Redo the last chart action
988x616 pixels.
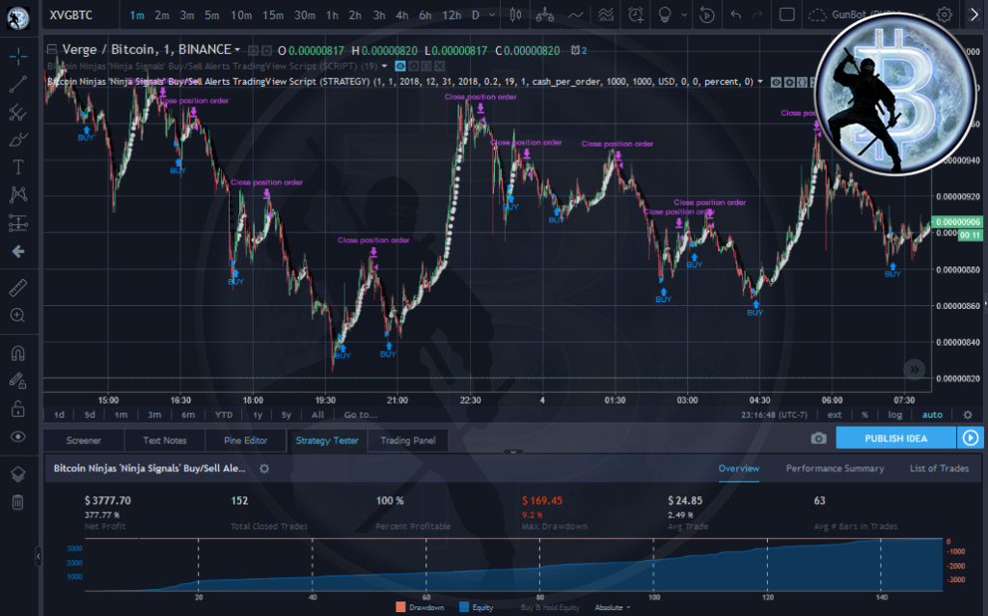(x=757, y=15)
